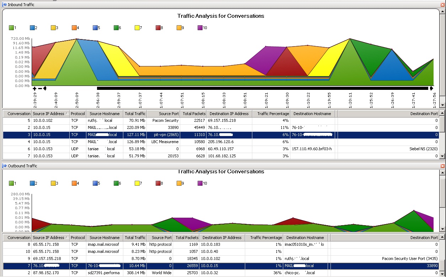
Task: Click the down arrow on the inbound table scrollbar
Action: pos(443,156)
